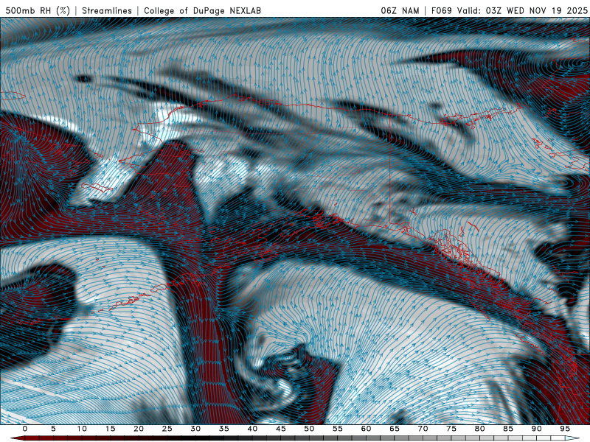Screen dimensions: 590x442
Task: Click the colorbar label "0"
Action: (x=25, y=429)
